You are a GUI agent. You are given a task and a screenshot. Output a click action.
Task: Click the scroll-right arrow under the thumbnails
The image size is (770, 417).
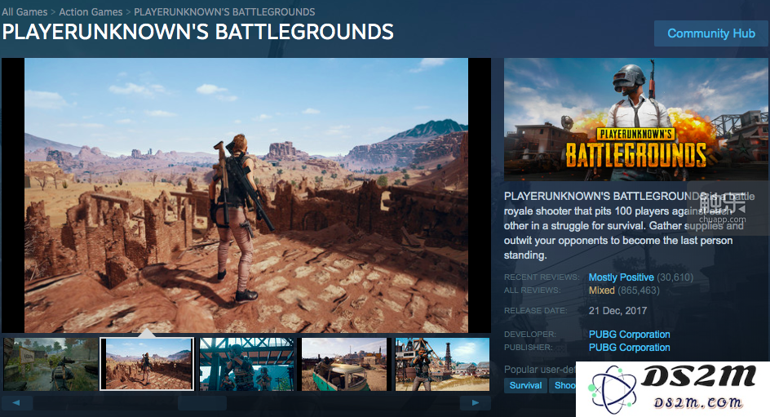pos(475,403)
